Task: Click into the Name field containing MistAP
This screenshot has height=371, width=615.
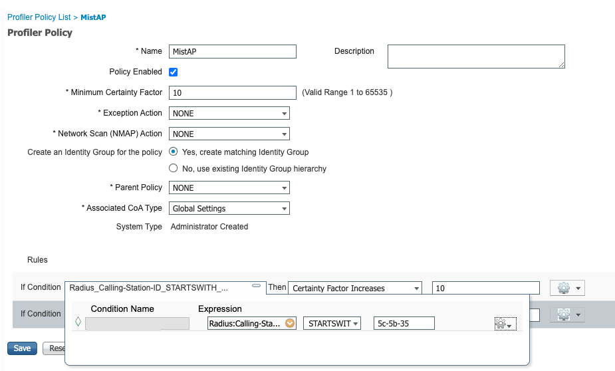Action: pyautogui.click(x=233, y=51)
